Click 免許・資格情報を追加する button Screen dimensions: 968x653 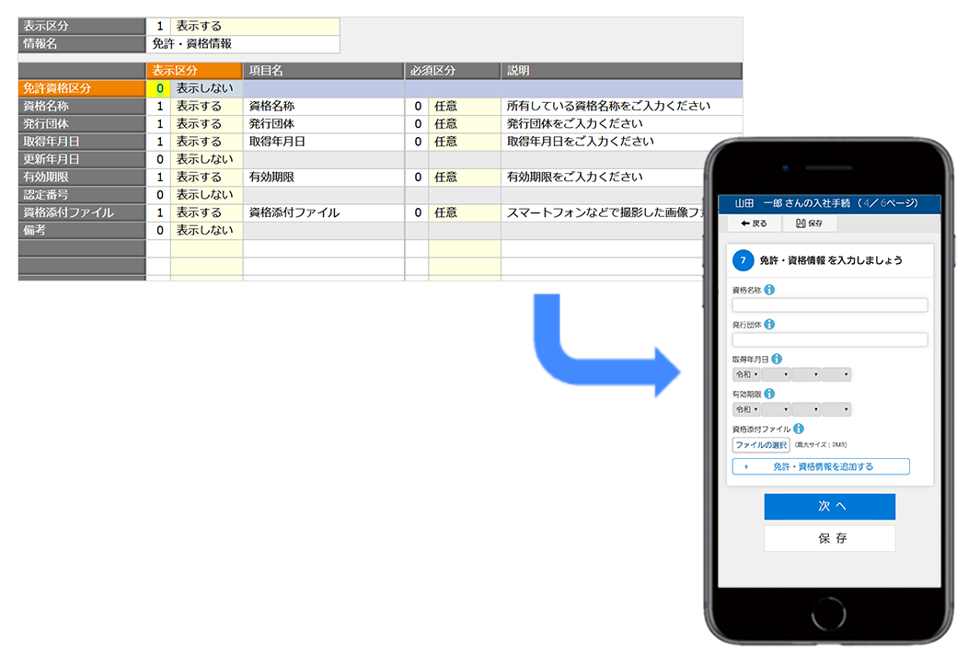point(820,466)
